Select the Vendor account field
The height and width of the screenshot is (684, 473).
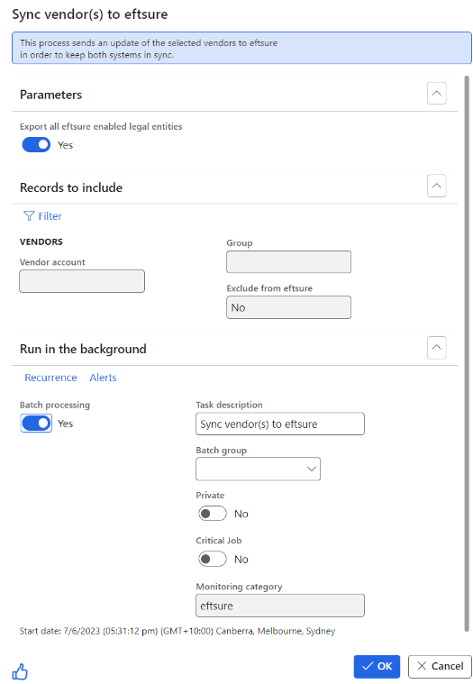point(82,281)
